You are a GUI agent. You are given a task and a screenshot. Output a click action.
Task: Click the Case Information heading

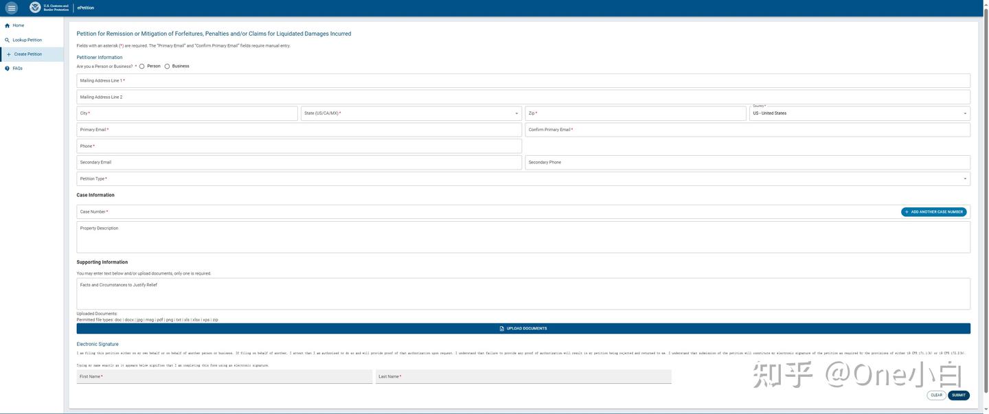coord(95,195)
